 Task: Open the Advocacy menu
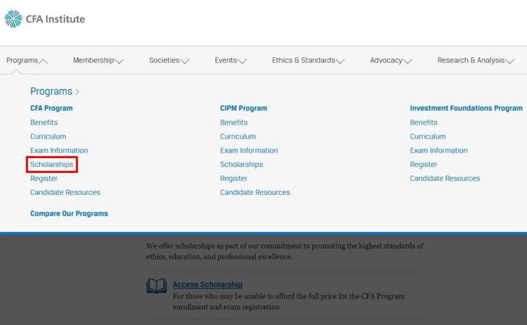click(390, 60)
